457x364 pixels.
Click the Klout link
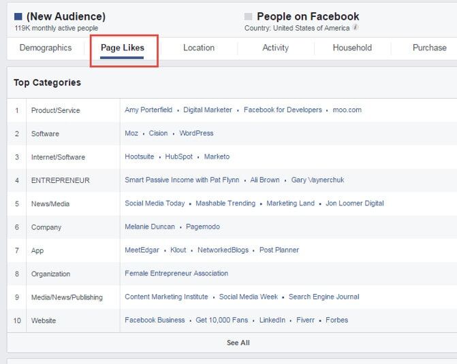[x=178, y=250]
